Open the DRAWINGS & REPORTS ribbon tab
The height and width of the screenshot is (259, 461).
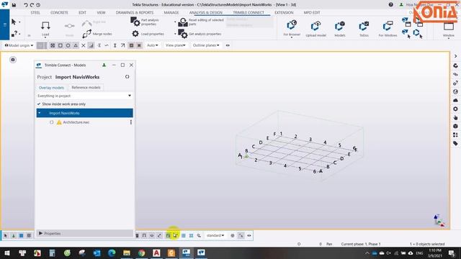pos(135,13)
